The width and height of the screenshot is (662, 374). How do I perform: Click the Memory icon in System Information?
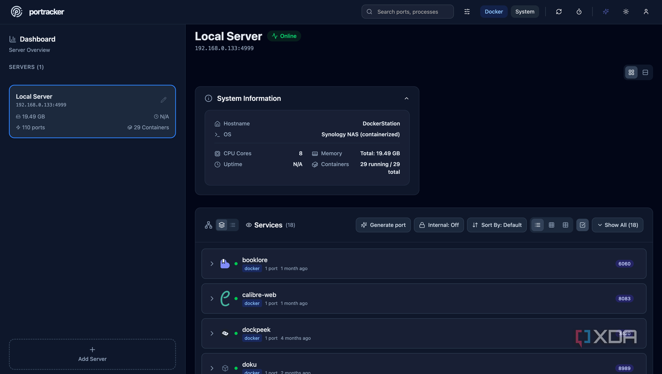pos(315,154)
